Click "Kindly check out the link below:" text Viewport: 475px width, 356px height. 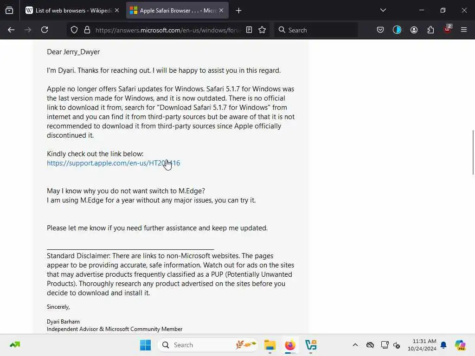click(95, 154)
